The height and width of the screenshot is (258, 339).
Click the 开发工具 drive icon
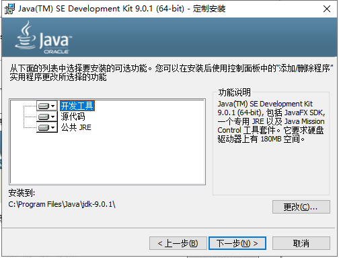[x=44, y=106]
